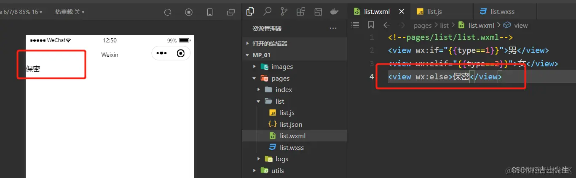Go back with the left arrow
This screenshot has height=178, width=576.
(386, 25)
